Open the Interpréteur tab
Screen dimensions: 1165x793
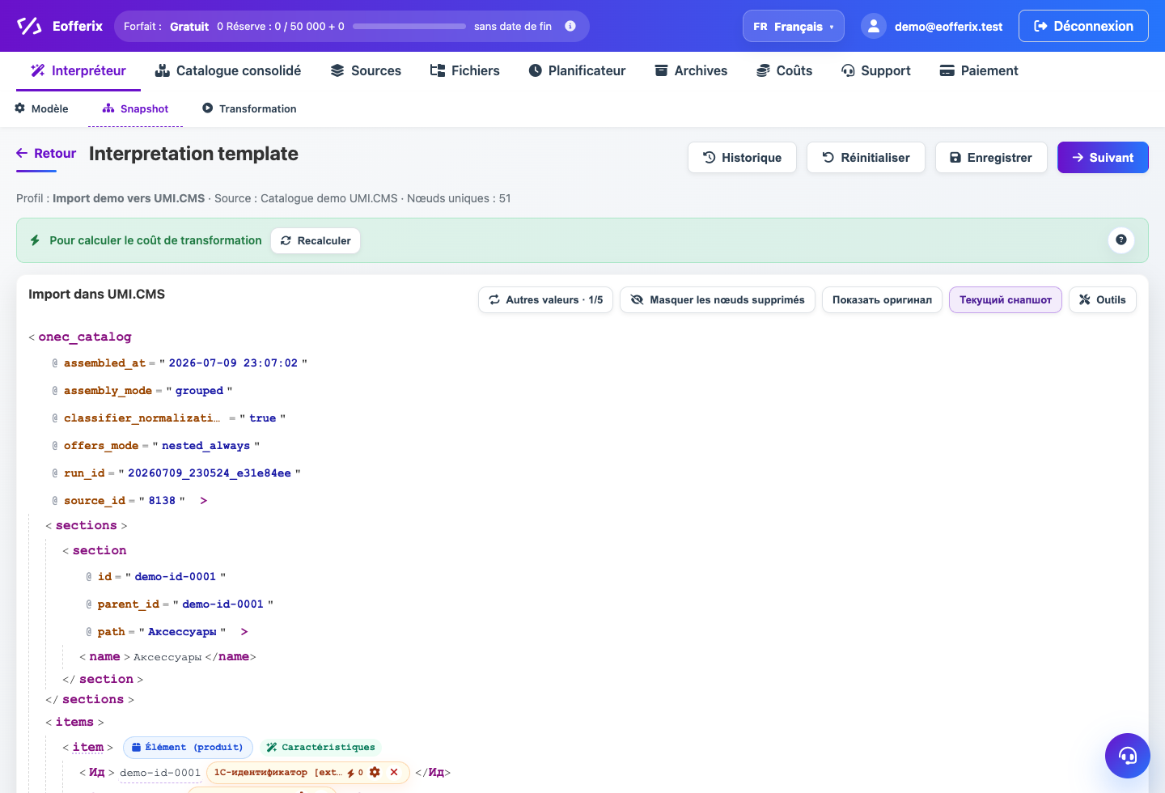[x=78, y=70]
